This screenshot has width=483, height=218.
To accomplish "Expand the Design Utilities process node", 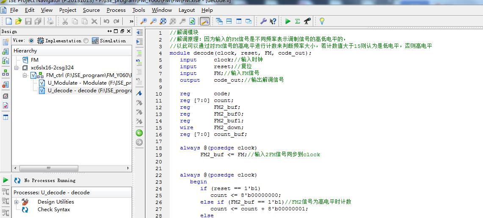I will tap(17, 202).
